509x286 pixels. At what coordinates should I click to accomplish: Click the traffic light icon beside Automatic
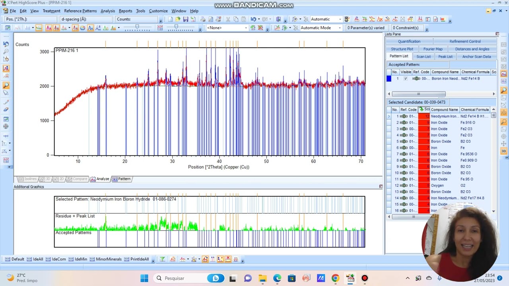pyautogui.click(x=346, y=19)
